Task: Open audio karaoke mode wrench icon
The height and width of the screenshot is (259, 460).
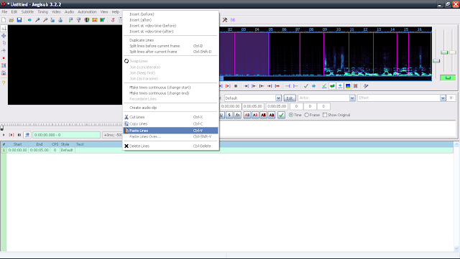Action: (x=366, y=86)
